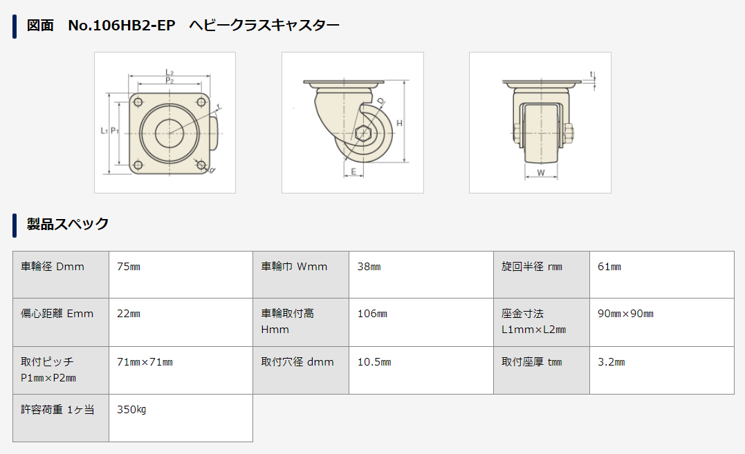Select the 製品スペック section heading
The width and height of the screenshot is (745, 454).
68,224
